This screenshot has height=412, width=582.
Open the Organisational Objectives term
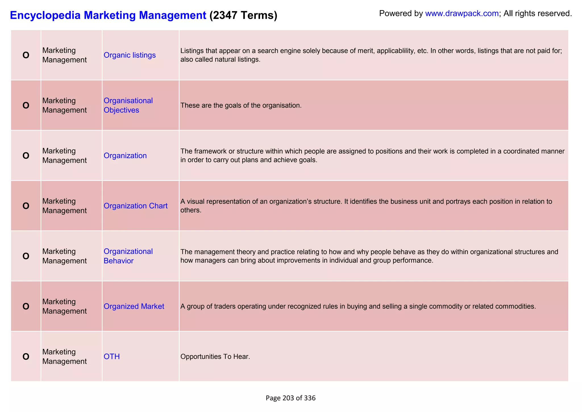[128, 105]
